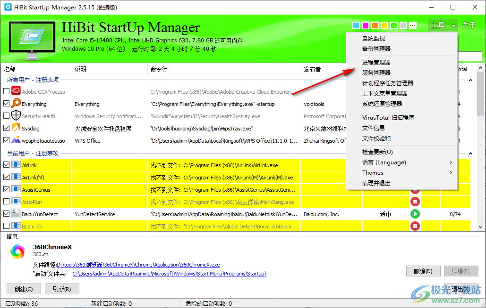Image resolution: width=486 pixels, height=308 pixels.
Task: Click the red stop icon in AutoRun row
Action: point(415,202)
